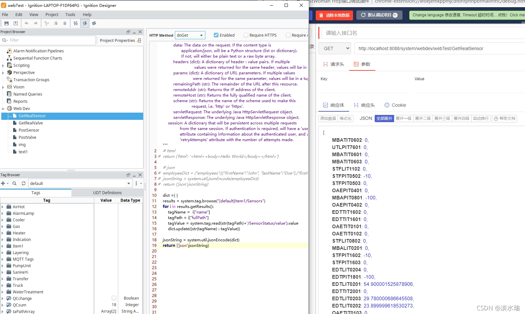Toggle the cut-off Require checkbox next to Require HTTPS
525x314 pixels.
point(288,35)
